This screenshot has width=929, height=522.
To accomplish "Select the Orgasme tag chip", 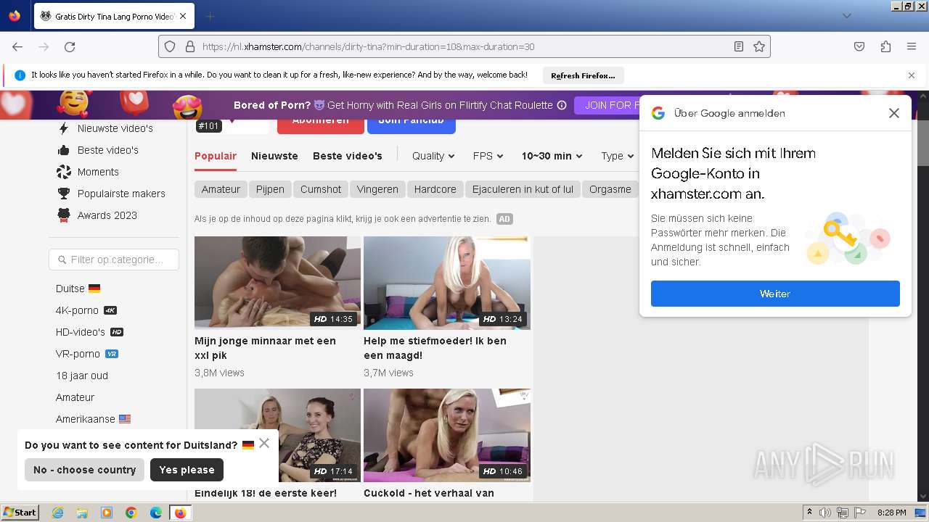I will coord(610,189).
